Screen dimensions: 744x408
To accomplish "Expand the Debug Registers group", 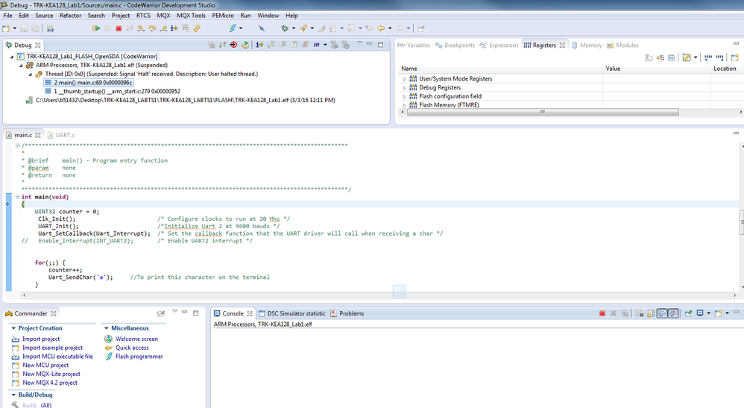I will [404, 88].
